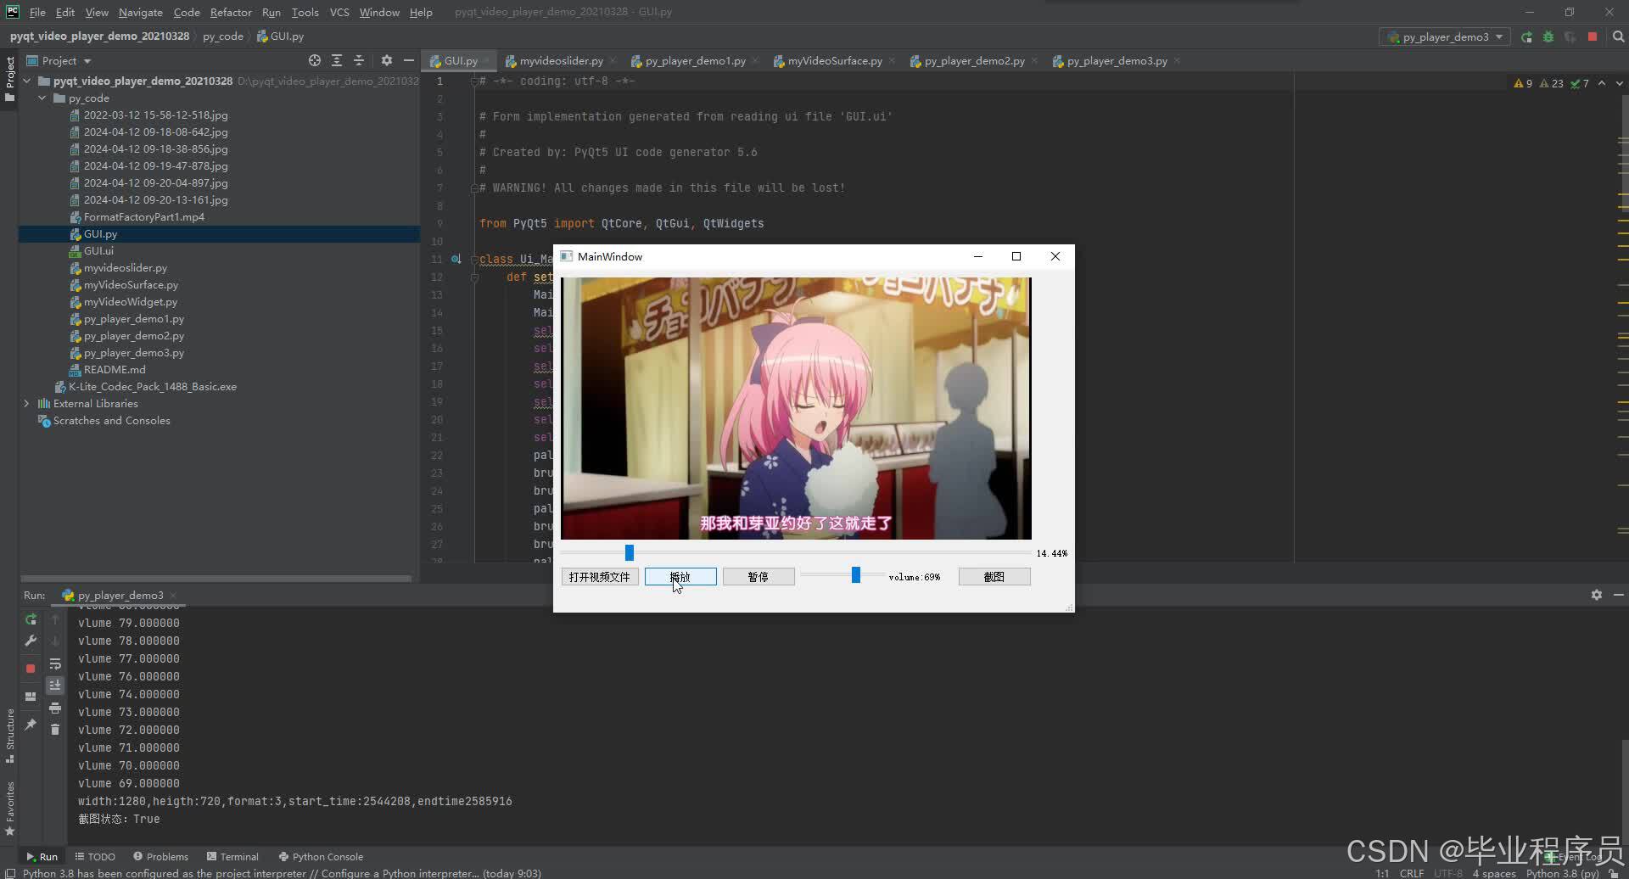The width and height of the screenshot is (1629, 879).
Task: Hide the Project panel with minus icon
Action: click(408, 60)
